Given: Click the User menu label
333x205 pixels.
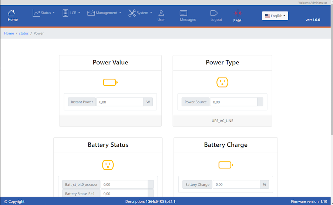Looking at the screenshot, I should [x=161, y=20].
